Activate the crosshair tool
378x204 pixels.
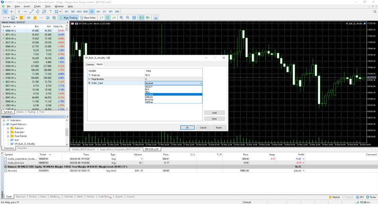(11, 11)
